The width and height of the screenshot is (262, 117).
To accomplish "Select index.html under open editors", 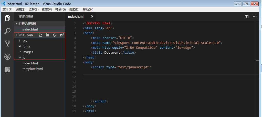I will pyautogui.click(x=40, y=29).
